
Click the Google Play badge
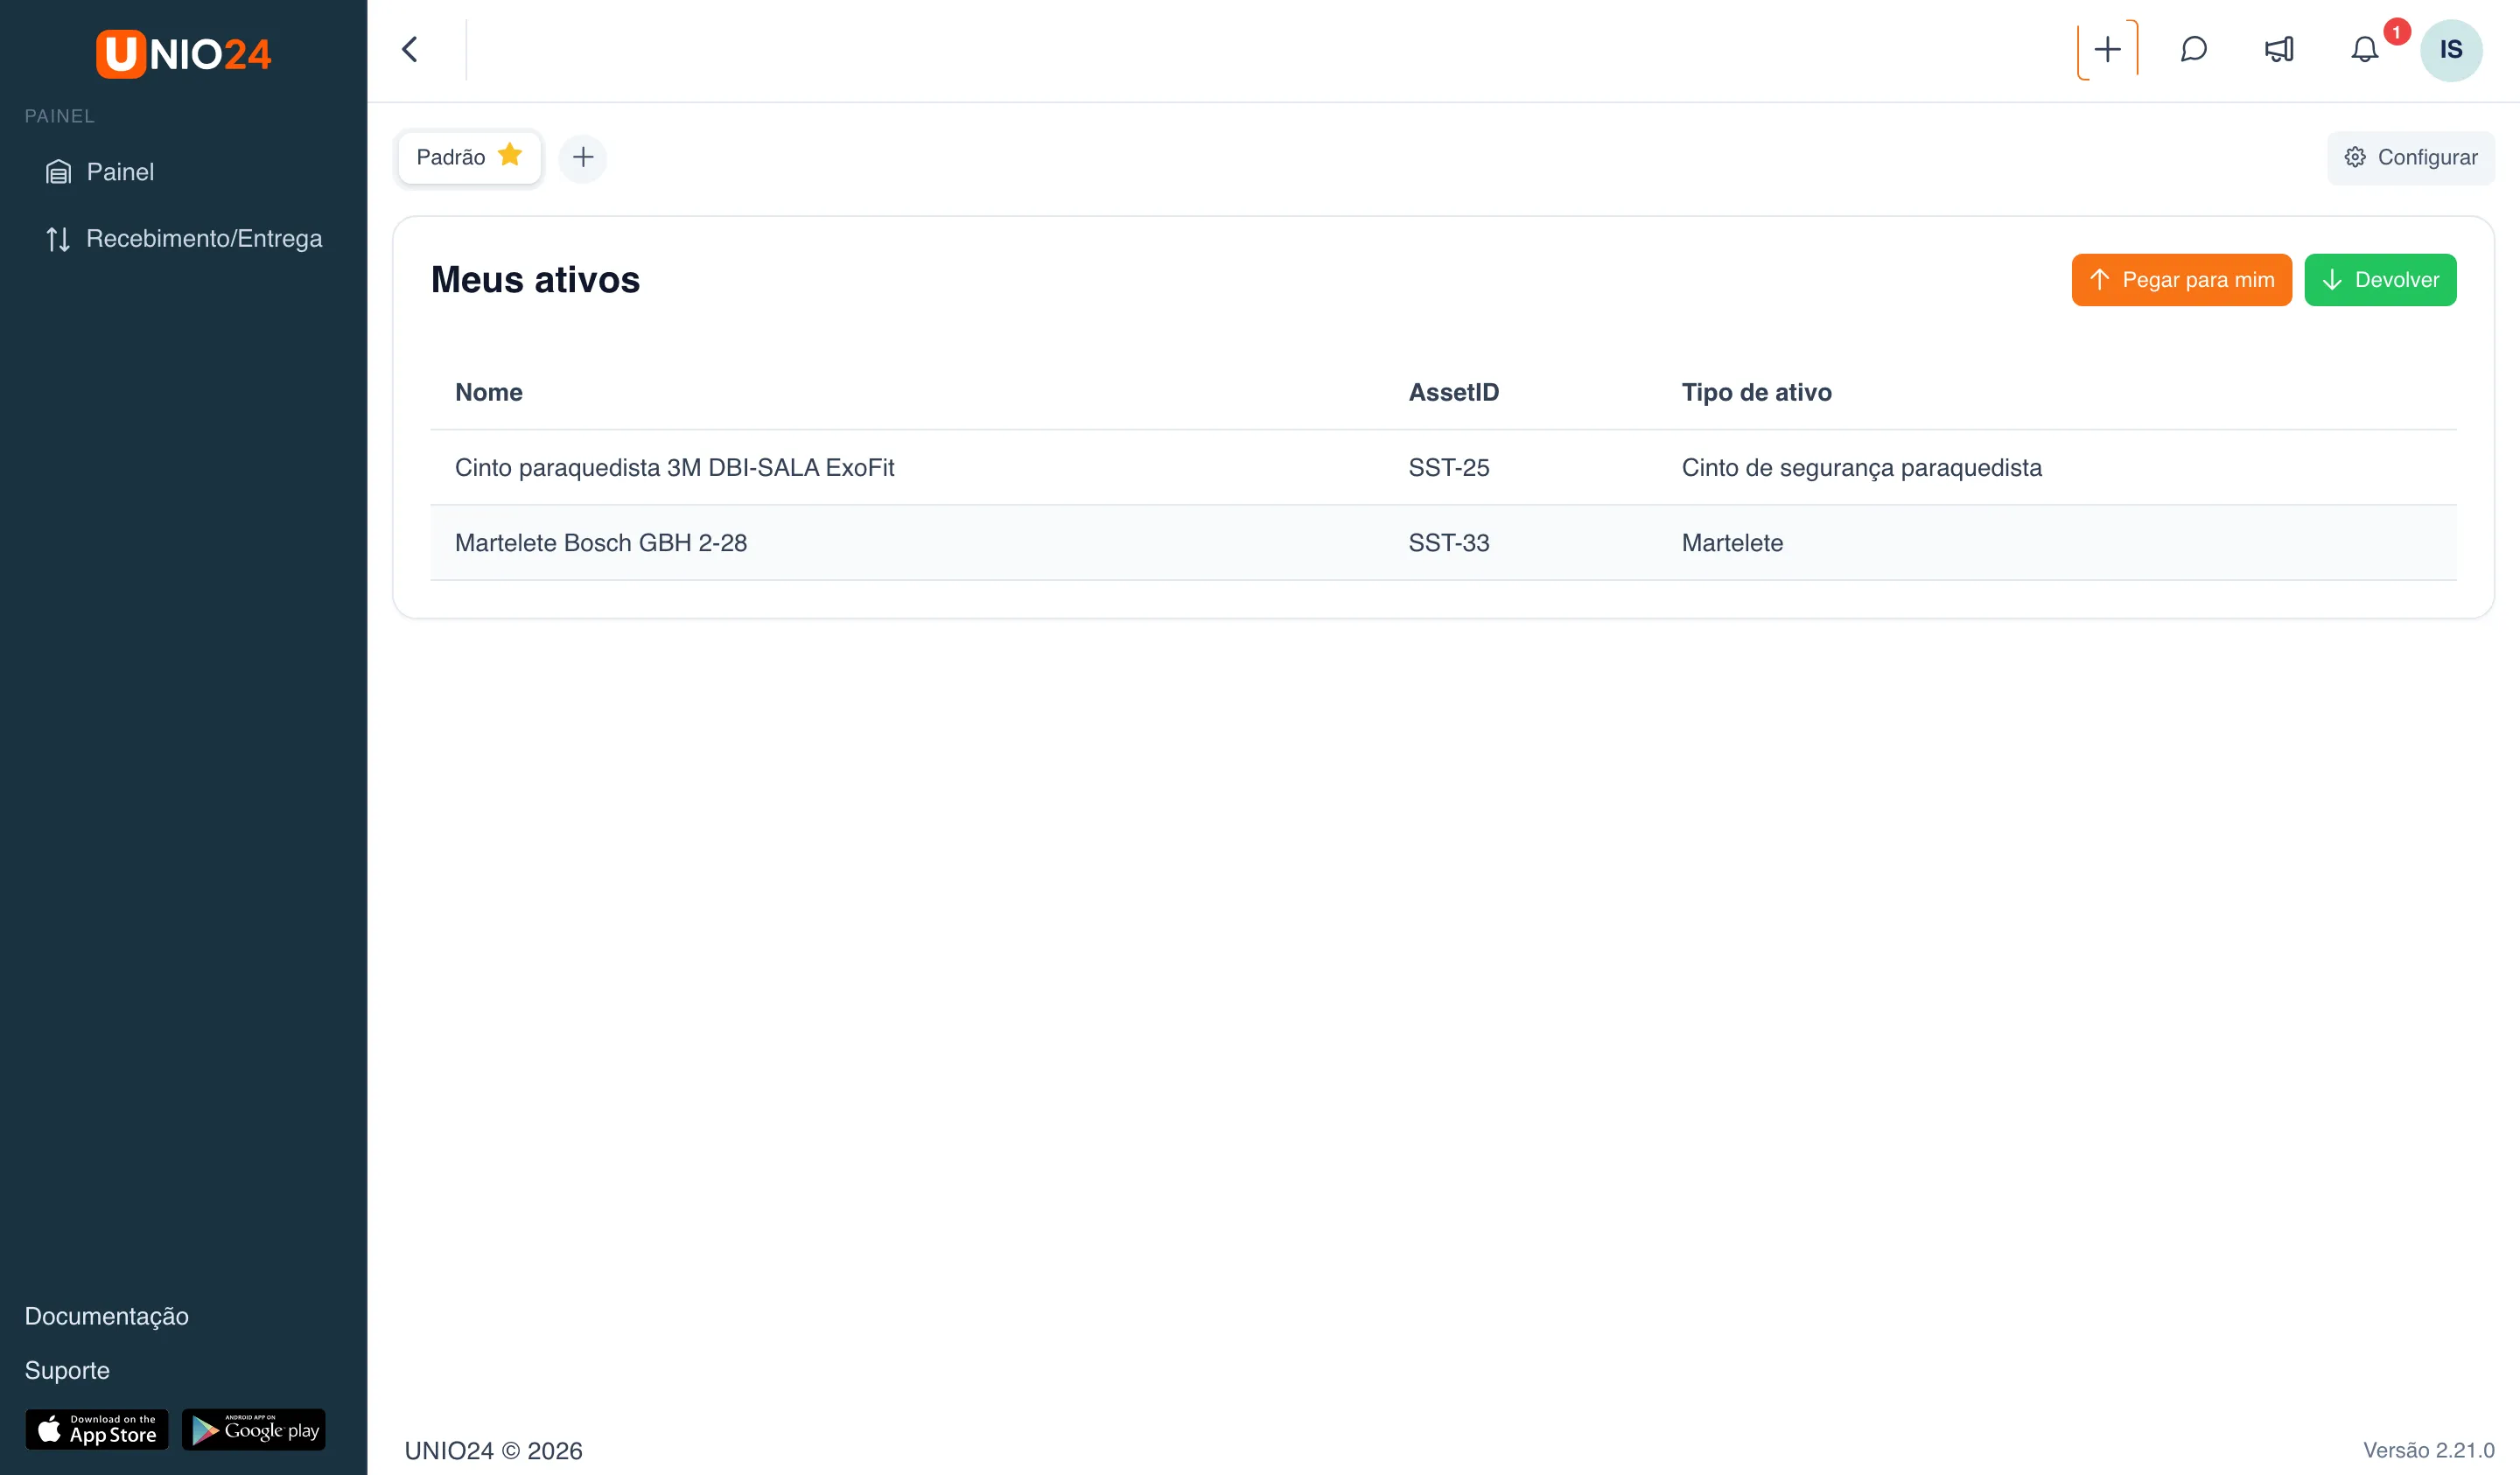[x=254, y=1429]
